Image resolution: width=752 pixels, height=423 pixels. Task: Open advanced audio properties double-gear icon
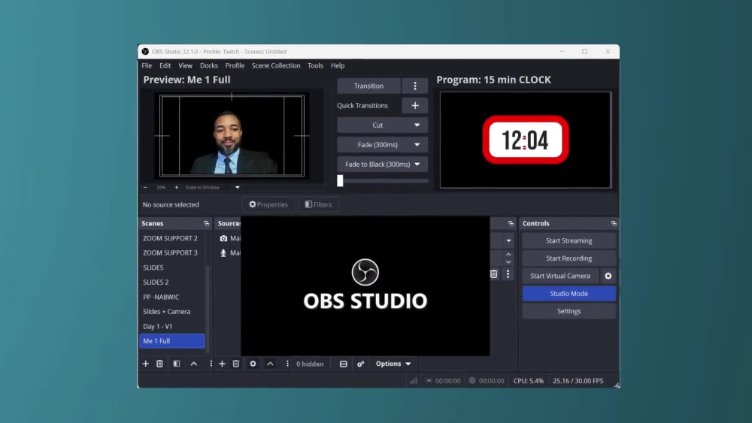tap(361, 364)
